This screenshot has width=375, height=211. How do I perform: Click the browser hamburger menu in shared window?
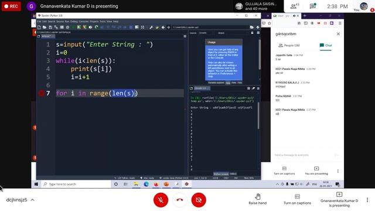tap(340, 23)
